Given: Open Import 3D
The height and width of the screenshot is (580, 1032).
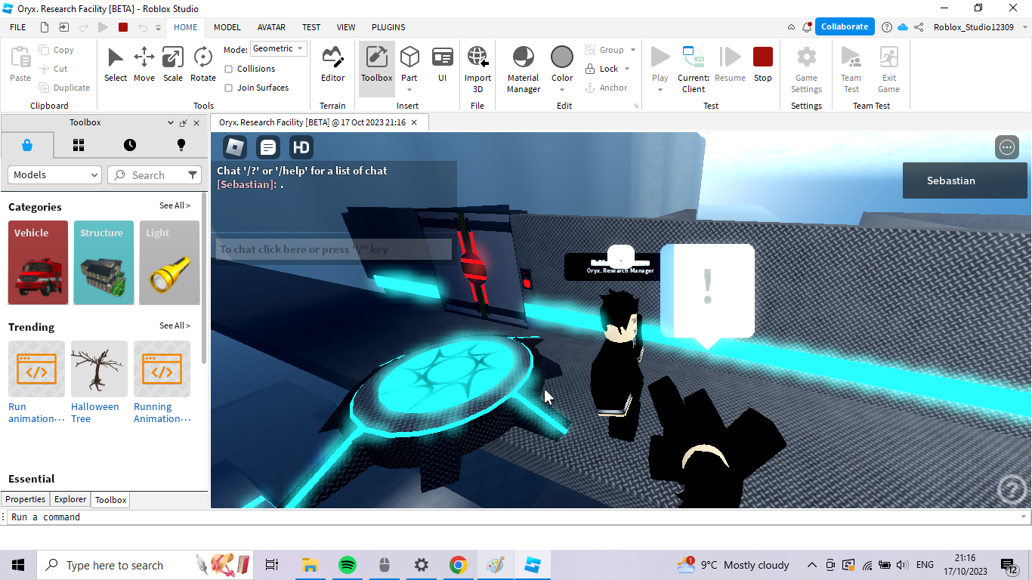Looking at the screenshot, I should [x=477, y=68].
